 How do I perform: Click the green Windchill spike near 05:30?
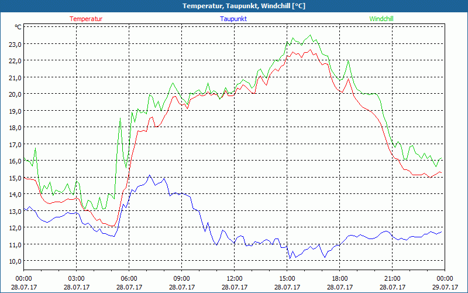[x=121, y=118]
